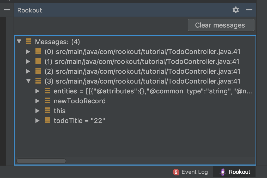Click the horizontal scrollbar thumb
This screenshot has width=267, height=178.
[41, 161]
